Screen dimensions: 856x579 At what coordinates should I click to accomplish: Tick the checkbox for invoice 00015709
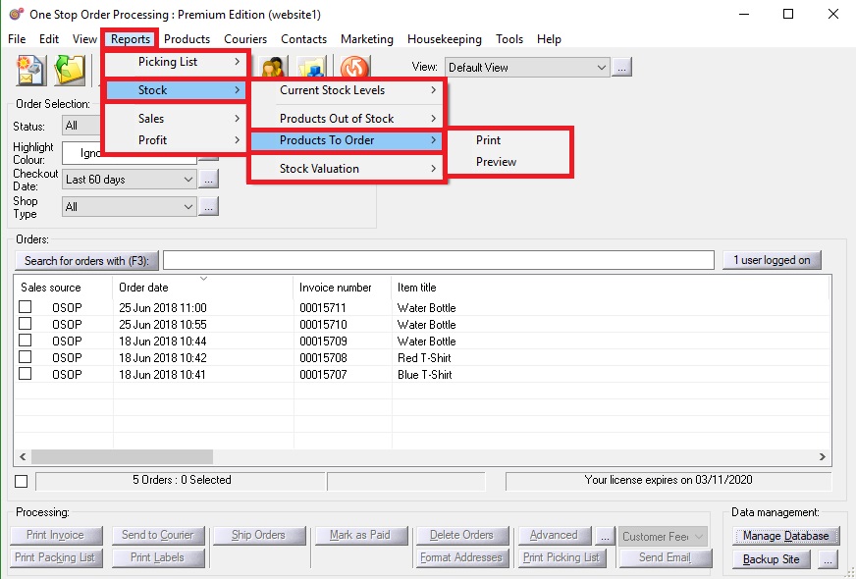(26, 341)
